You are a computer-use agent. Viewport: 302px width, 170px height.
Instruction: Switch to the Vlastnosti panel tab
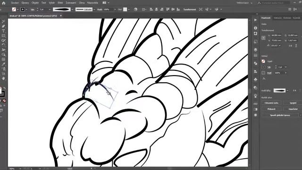click(266, 18)
